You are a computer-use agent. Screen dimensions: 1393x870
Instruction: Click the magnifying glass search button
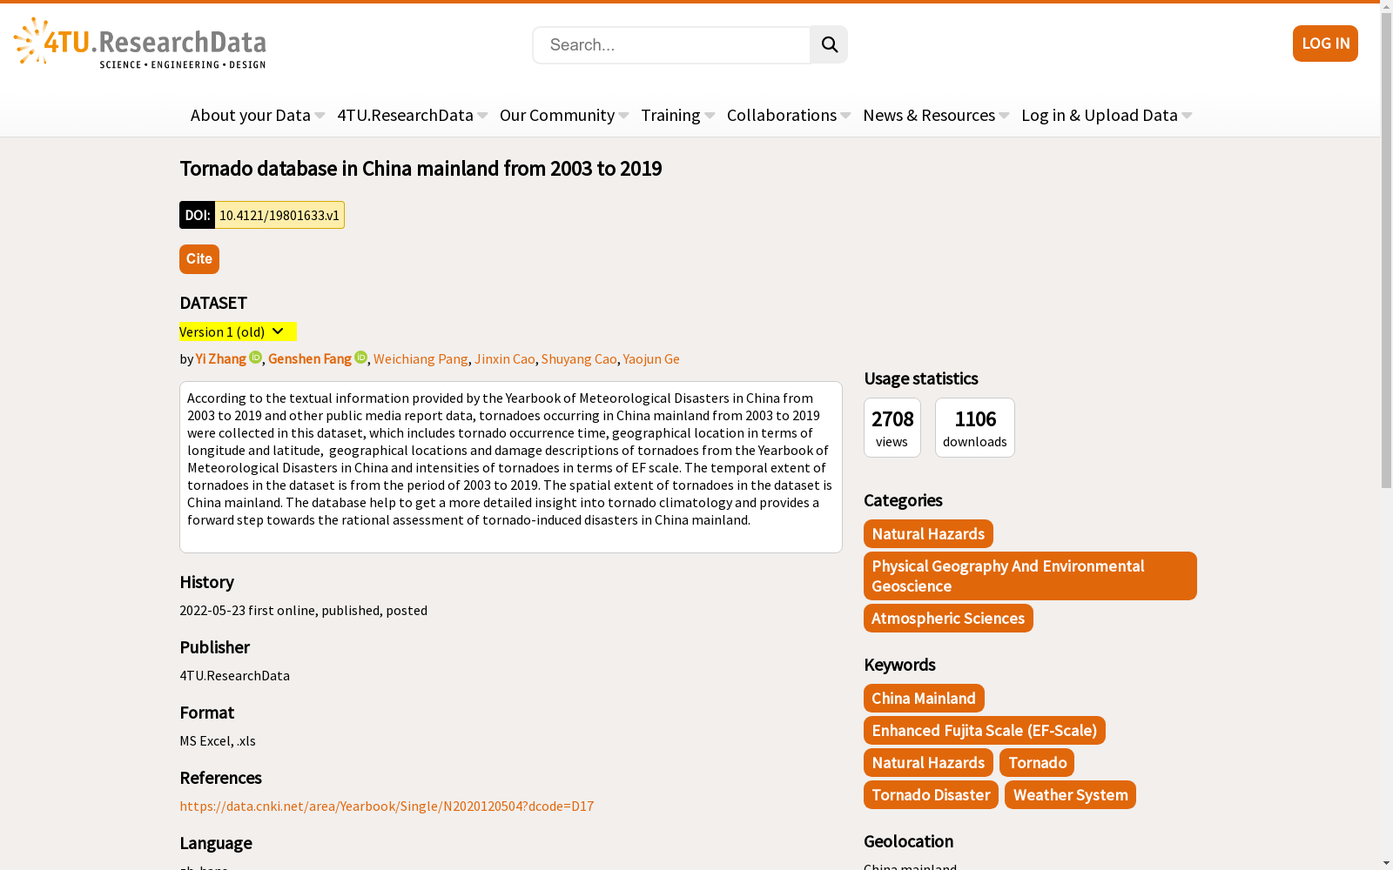[829, 44]
